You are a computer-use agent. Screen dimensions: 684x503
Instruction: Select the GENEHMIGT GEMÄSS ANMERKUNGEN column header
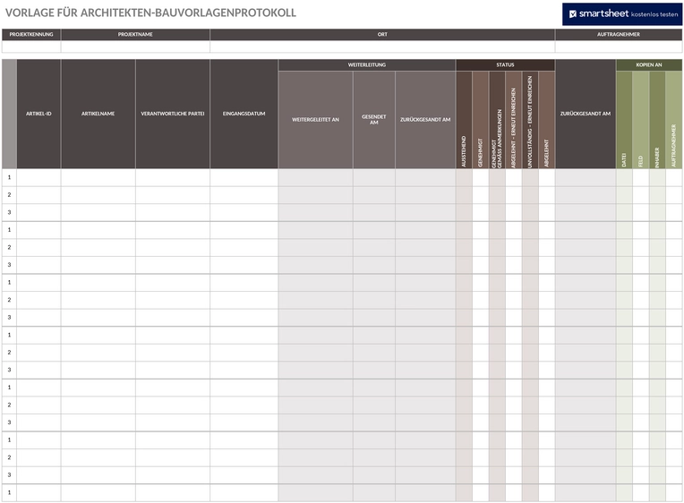[x=497, y=120]
